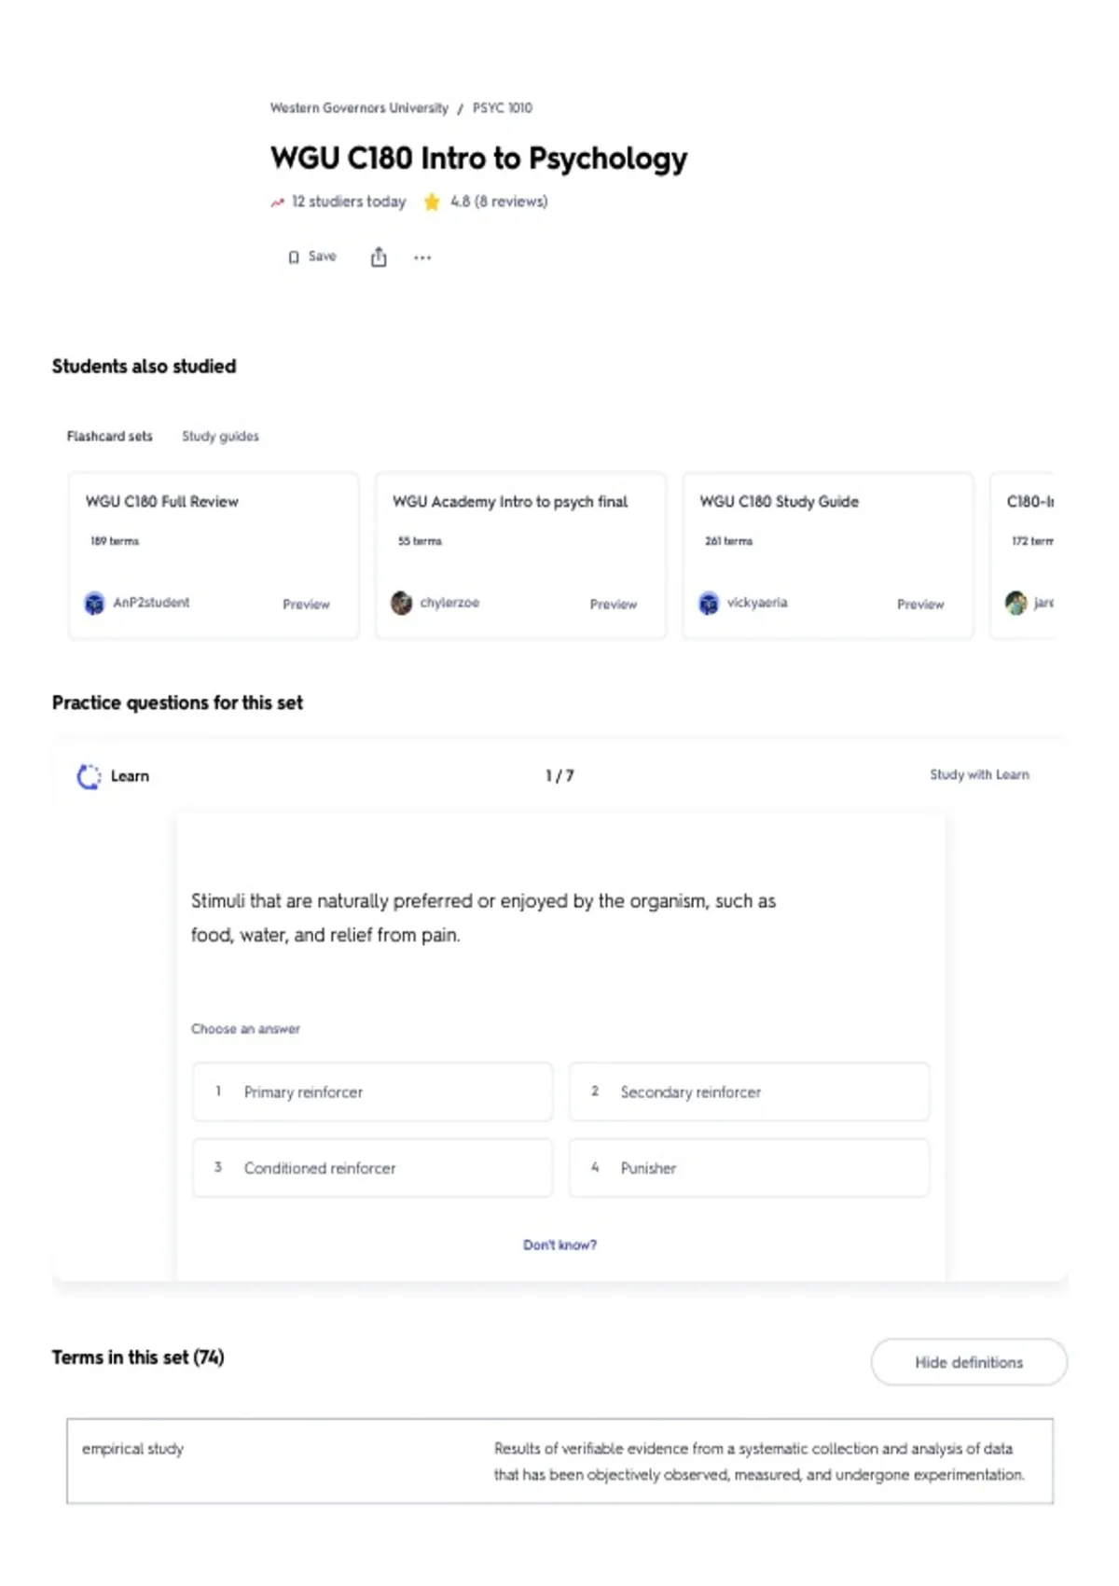Choose the Primary reinforcer answer
Screen dimensions: 1119x1586
click(x=372, y=1092)
